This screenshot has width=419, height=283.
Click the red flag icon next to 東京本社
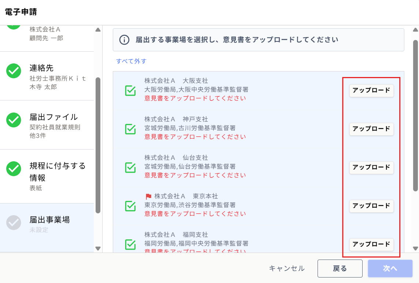(x=149, y=196)
